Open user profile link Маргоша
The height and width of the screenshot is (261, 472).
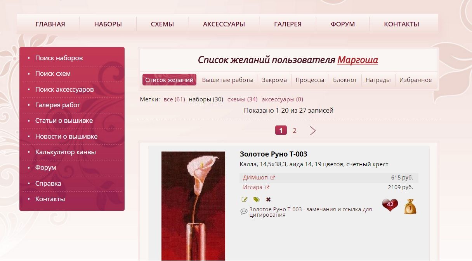click(x=357, y=60)
